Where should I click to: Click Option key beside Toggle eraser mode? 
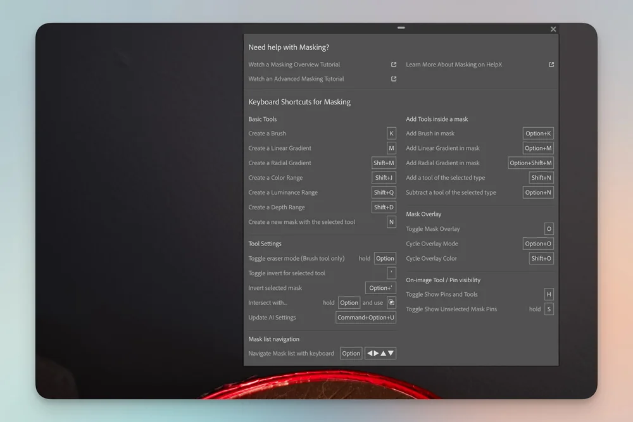point(385,259)
